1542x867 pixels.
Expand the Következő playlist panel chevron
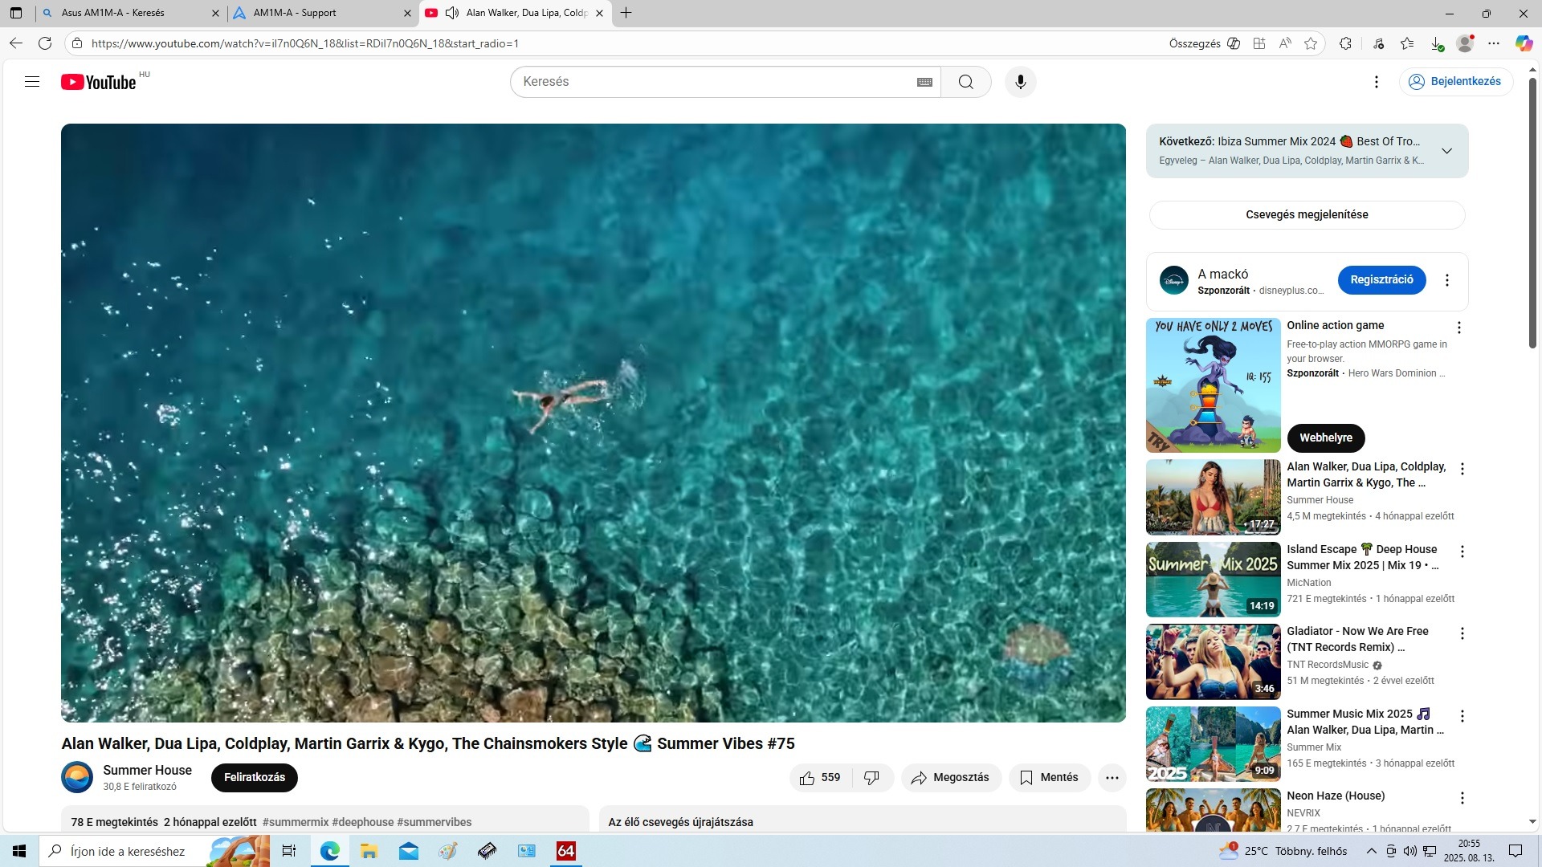point(1446,151)
